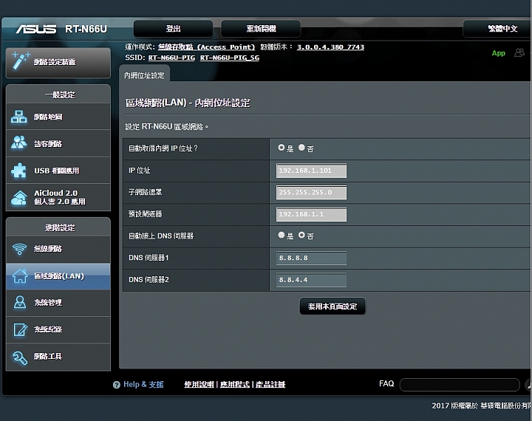
Task: Apply settings with 套用本頁面設定 button
Action: (x=332, y=307)
